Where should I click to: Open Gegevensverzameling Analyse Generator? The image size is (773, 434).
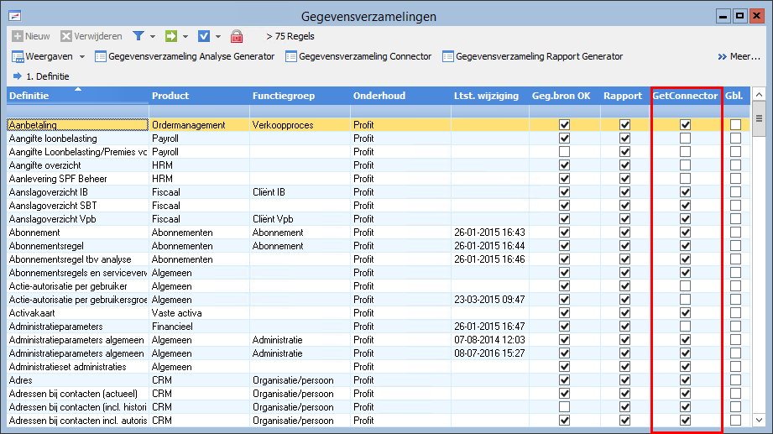click(x=185, y=56)
